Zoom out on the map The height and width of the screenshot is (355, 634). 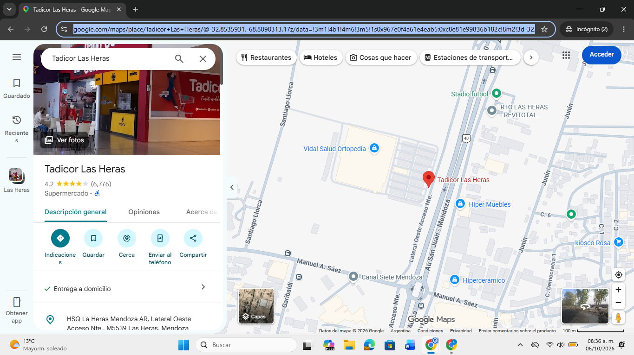pos(618,303)
